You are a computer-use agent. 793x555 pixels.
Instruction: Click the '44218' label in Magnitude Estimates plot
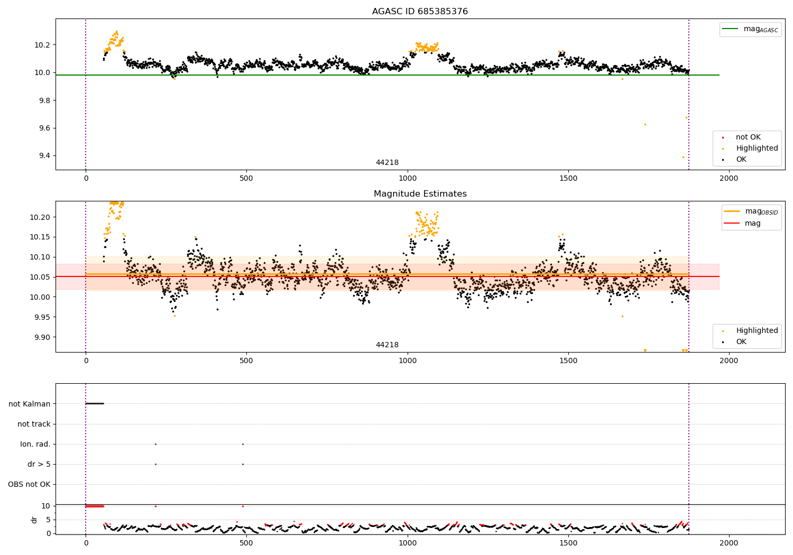pos(387,345)
